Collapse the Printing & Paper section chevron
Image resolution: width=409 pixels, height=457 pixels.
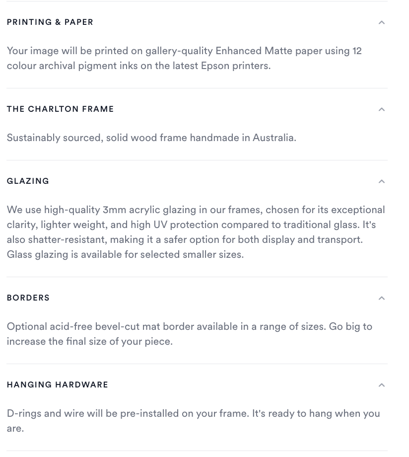pos(381,22)
